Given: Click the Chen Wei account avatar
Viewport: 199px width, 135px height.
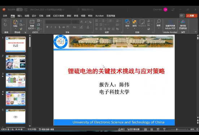Looking at the screenshot, I should [x=165, y=9].
